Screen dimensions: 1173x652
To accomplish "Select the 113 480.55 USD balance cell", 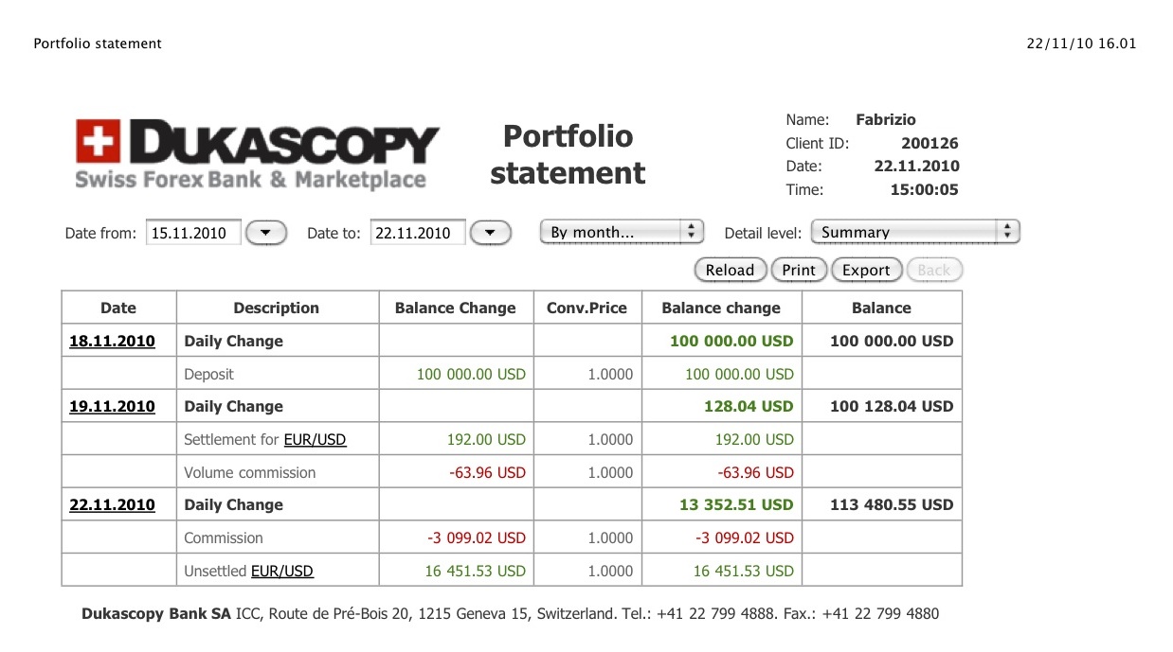I will pos(891,504).
